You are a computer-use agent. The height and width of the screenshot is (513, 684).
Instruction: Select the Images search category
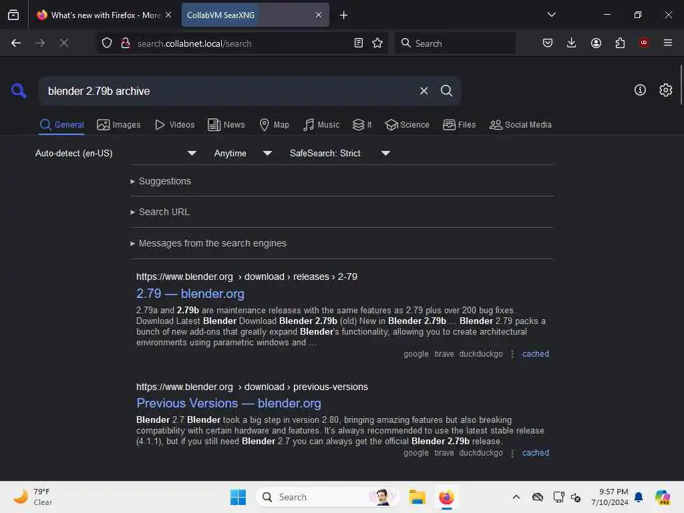(119, 125)
